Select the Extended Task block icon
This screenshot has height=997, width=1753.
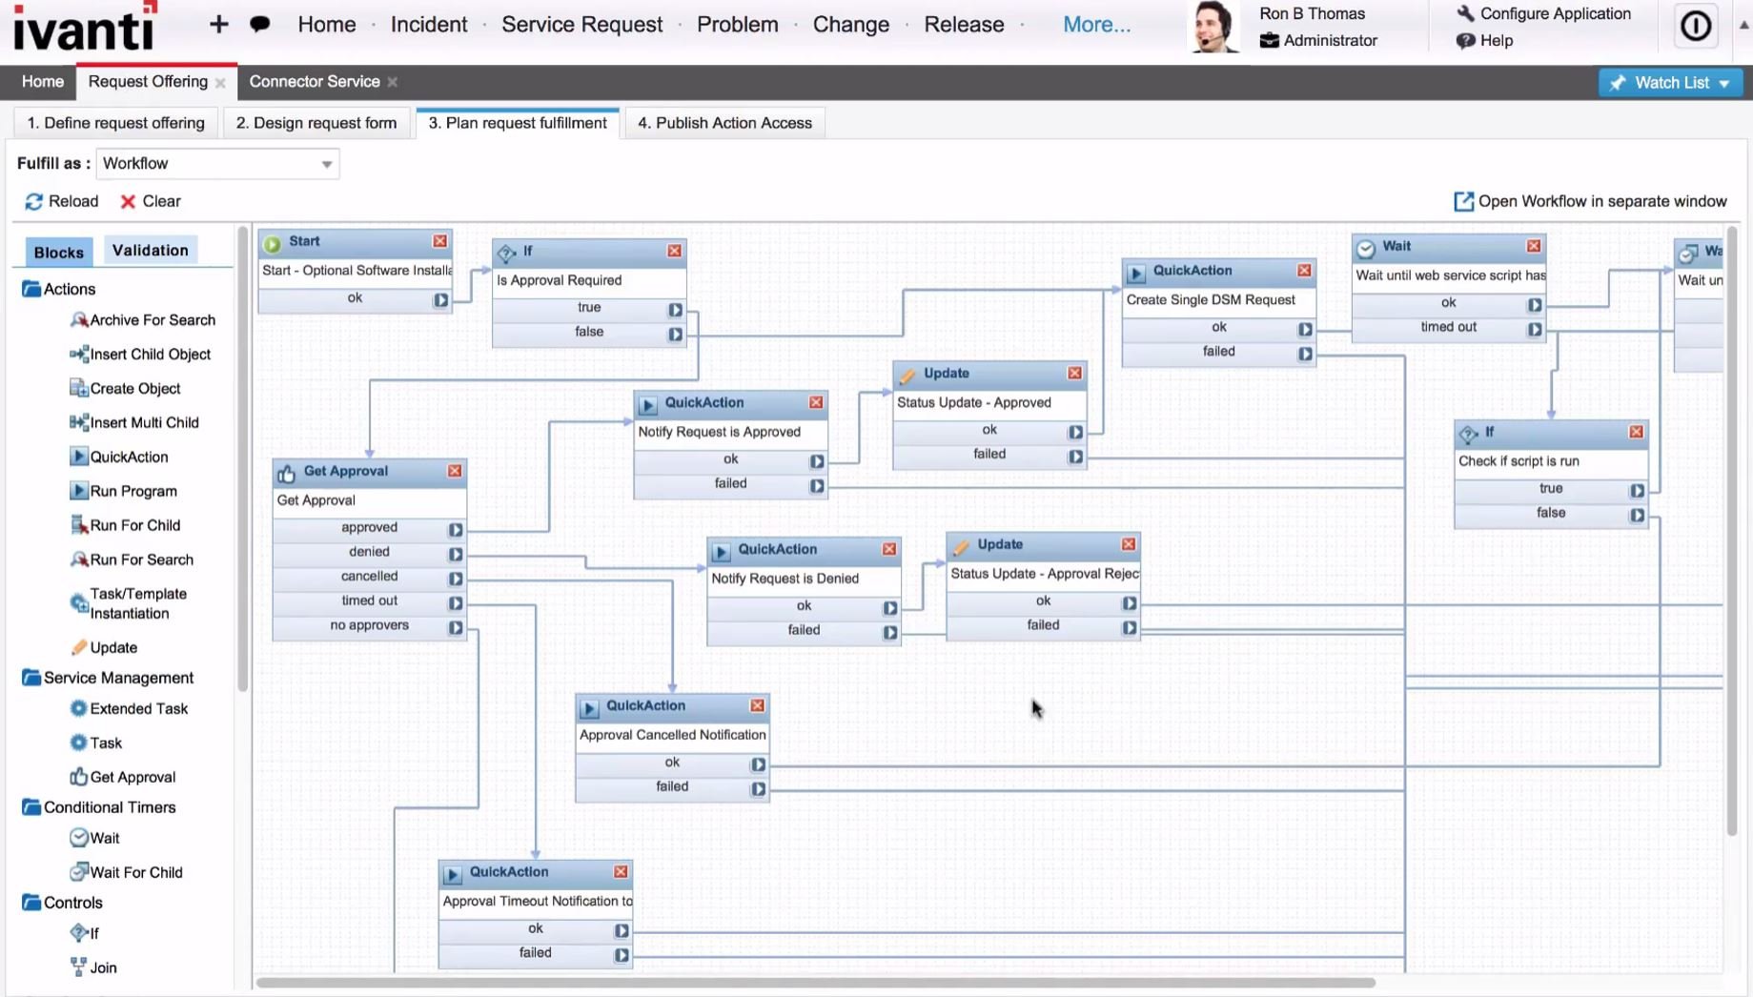tap(79, 708)
